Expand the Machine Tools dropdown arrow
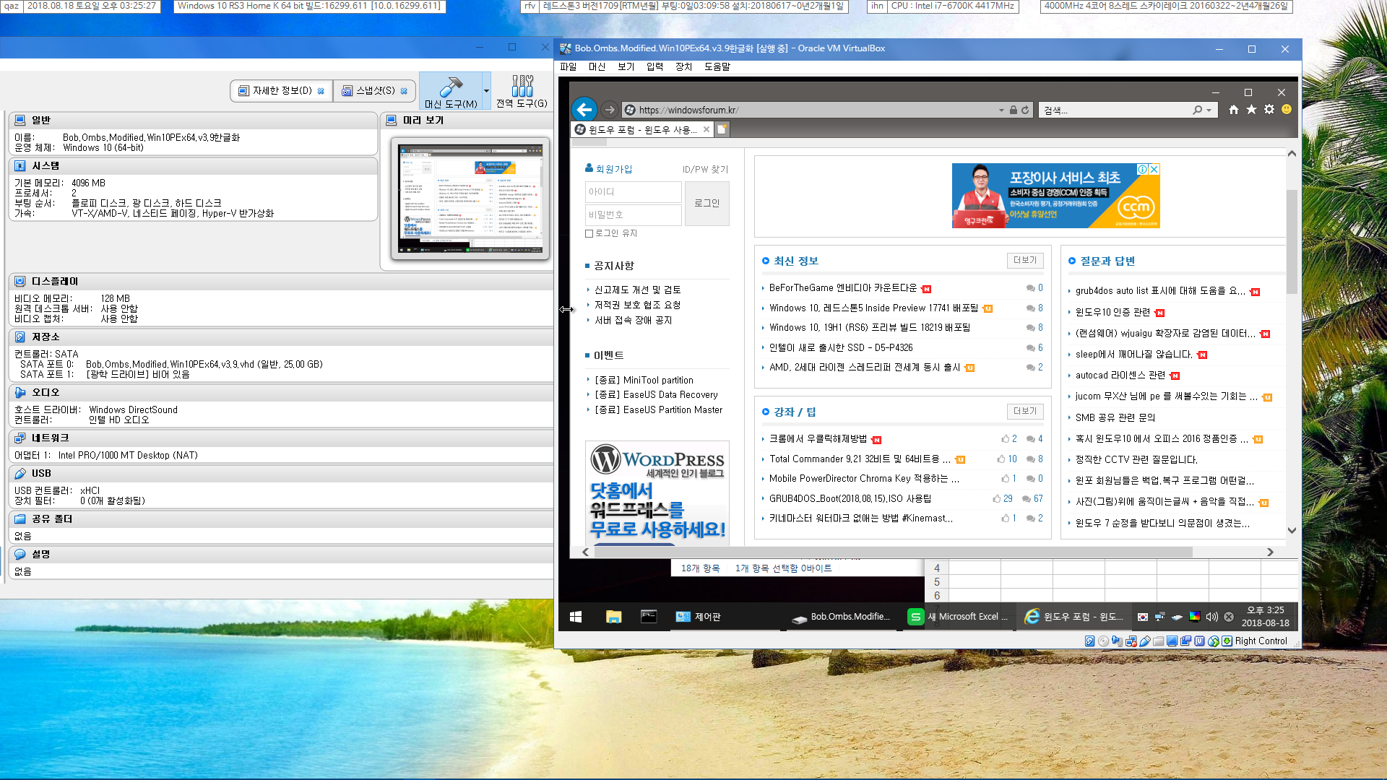Image resolution: width=1387 pixels, height=780 pixels. click(486, 91)
